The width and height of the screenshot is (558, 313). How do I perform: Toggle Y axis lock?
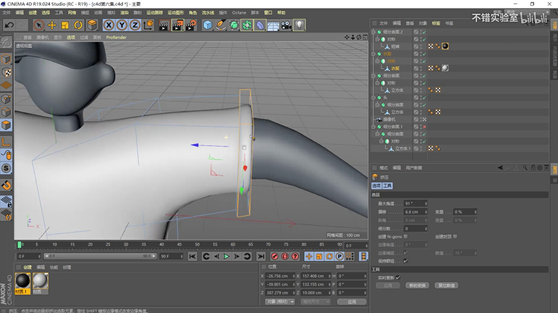click(x=122, y=25)
